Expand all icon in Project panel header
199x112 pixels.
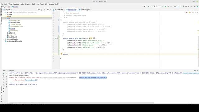pyautogui.click(x=42, y=10)
